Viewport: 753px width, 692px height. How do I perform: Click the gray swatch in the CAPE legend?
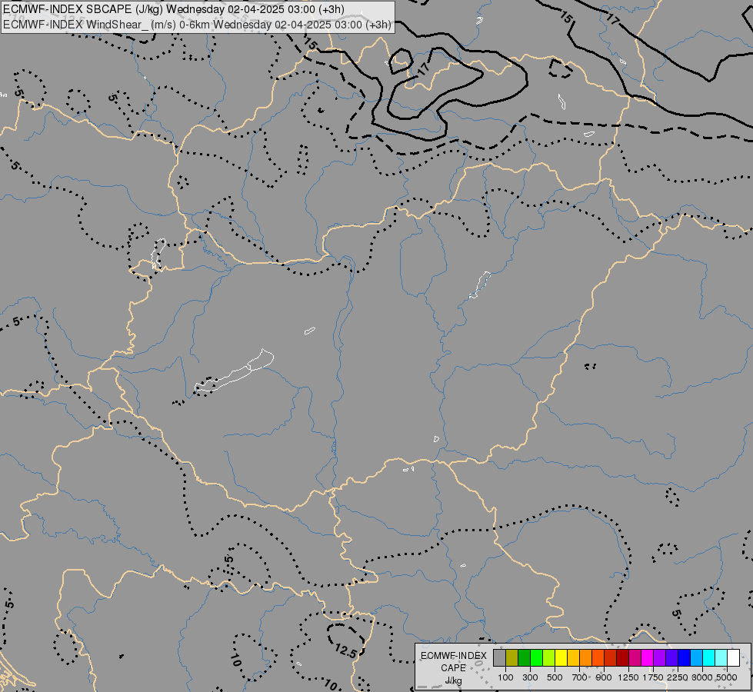click(x=499, y=657)
